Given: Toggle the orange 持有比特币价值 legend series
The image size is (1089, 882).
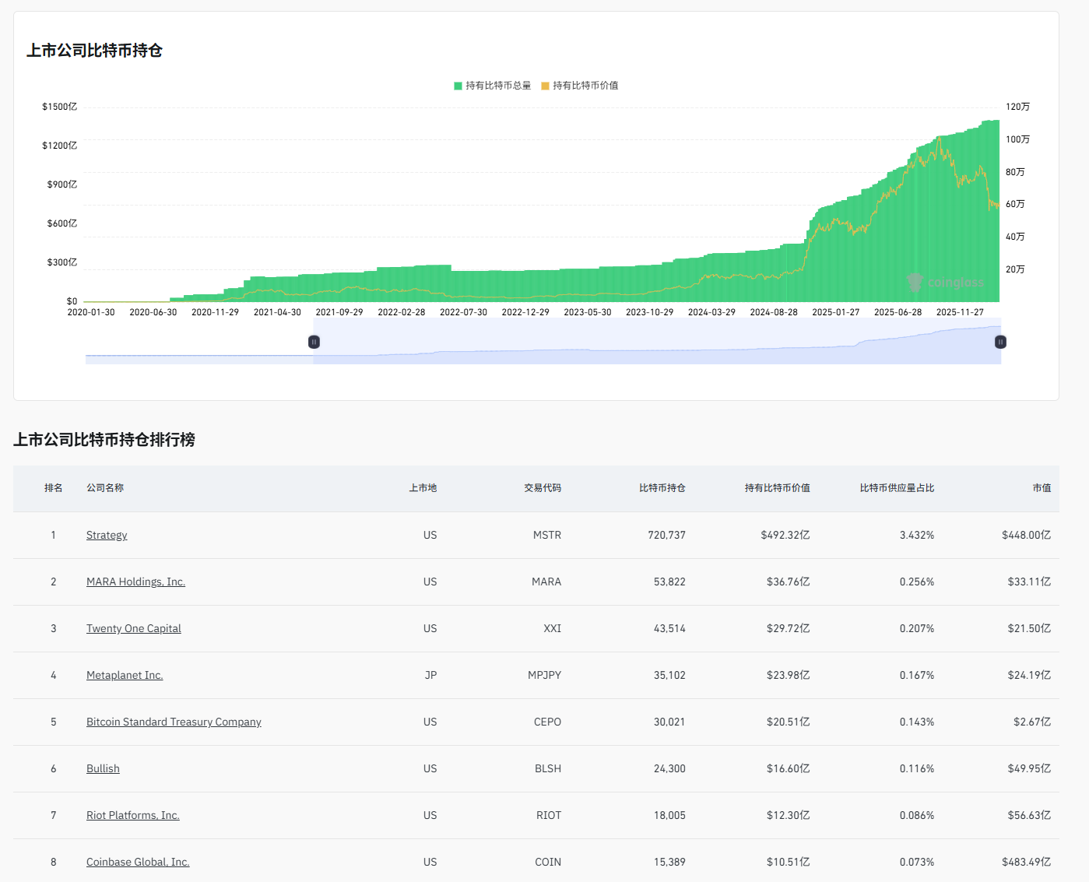Looking at the screenshot, I should 580,86.
